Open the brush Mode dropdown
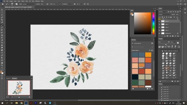The width and height of the screenshot is (187, 105). tap(29, 4)
